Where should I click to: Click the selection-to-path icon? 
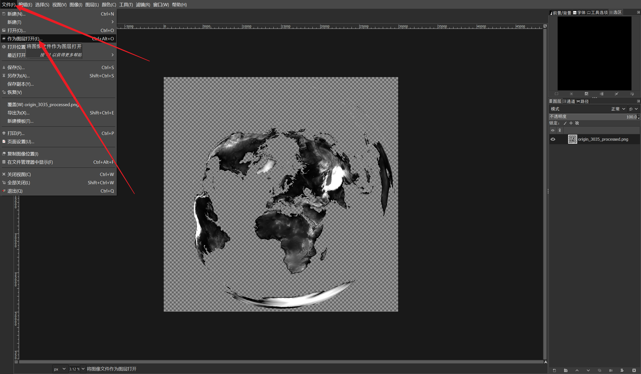click(616, 94)
